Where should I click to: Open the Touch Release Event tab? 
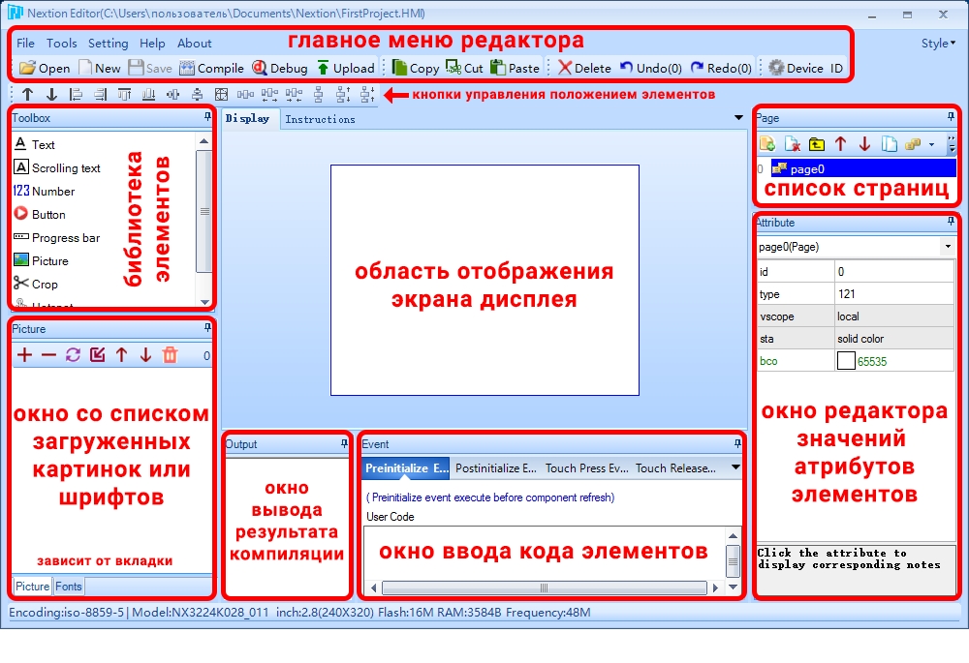click(675, 467)
